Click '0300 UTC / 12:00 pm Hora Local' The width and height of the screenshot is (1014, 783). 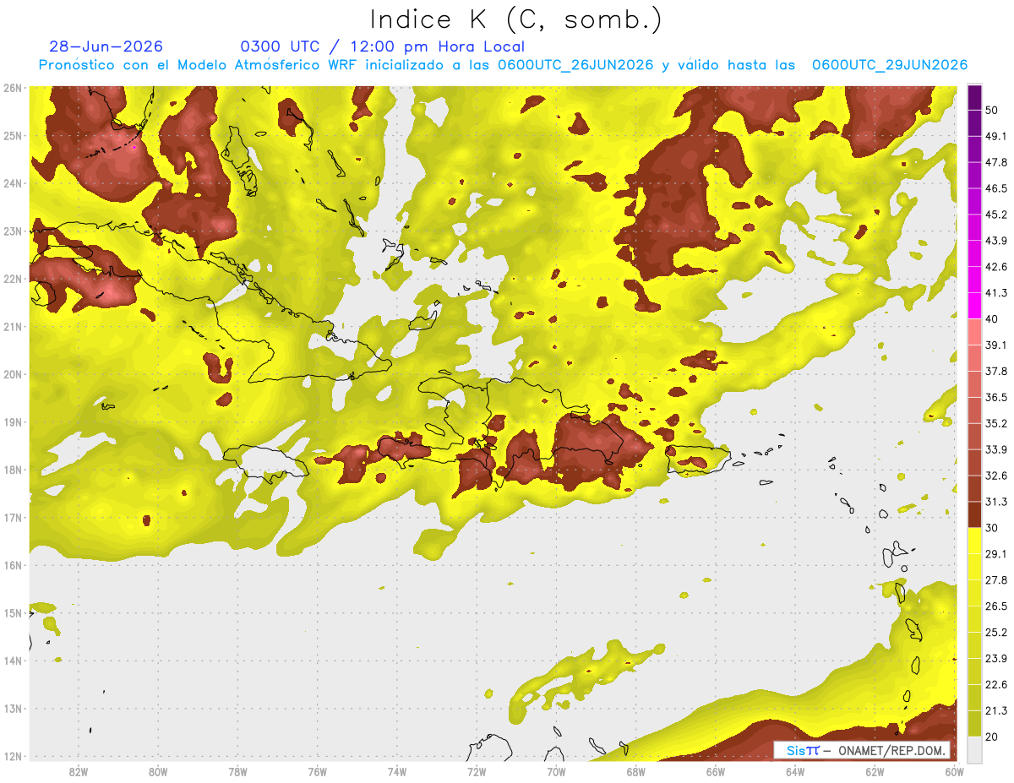383,46
